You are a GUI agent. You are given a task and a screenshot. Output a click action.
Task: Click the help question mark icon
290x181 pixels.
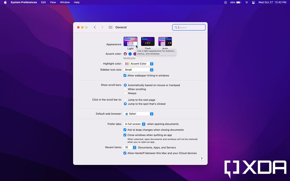tap(201, 159)
